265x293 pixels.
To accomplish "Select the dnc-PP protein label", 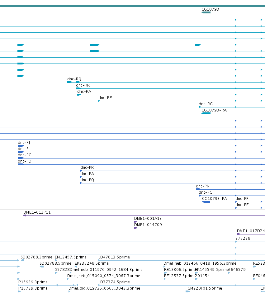I will click(242, 199).
